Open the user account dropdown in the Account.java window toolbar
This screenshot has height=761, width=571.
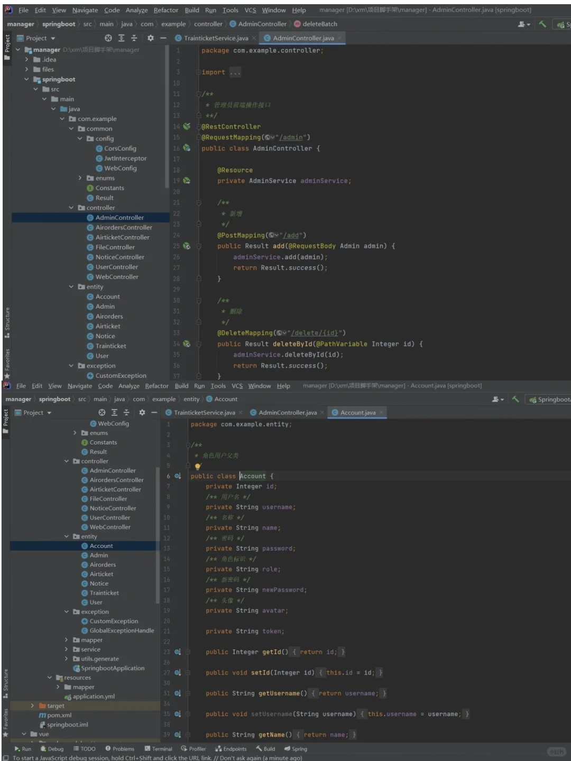[x=498, y=399]
